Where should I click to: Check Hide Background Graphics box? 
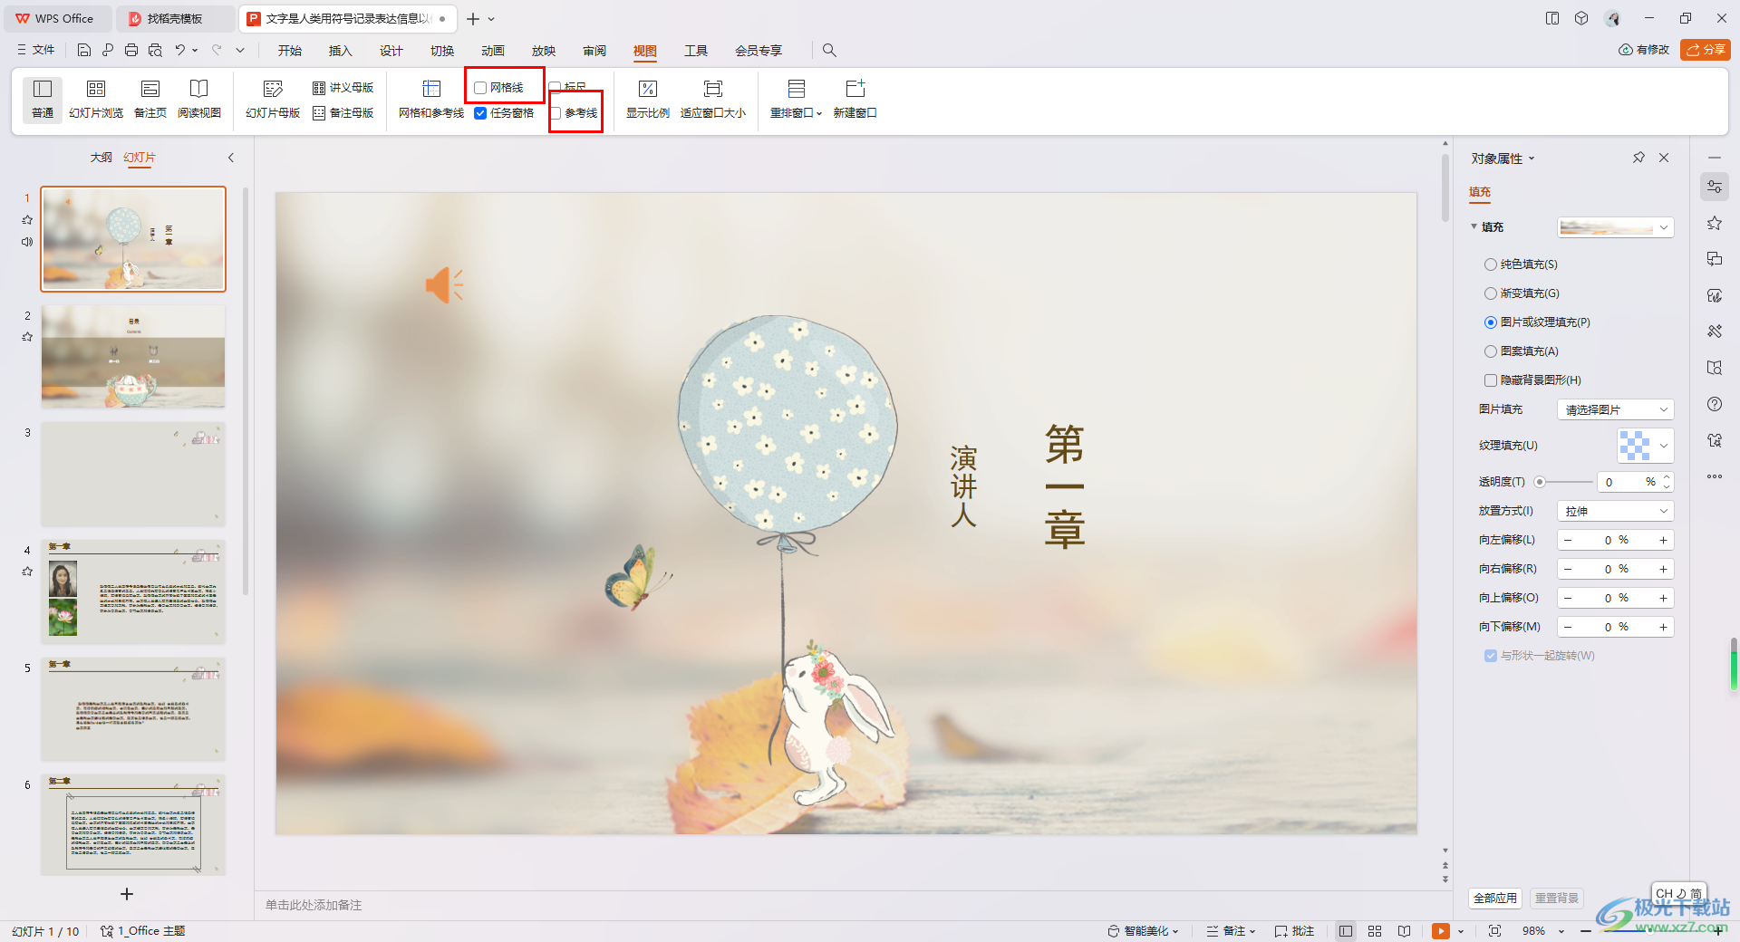1491,380
